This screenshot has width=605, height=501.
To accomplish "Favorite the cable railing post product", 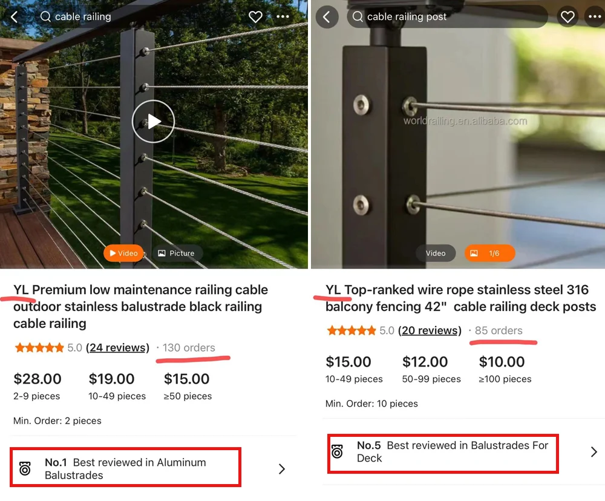I will [x=567, y=16].
